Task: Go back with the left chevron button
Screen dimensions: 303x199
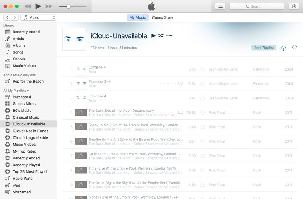Action: click(7, 17)
